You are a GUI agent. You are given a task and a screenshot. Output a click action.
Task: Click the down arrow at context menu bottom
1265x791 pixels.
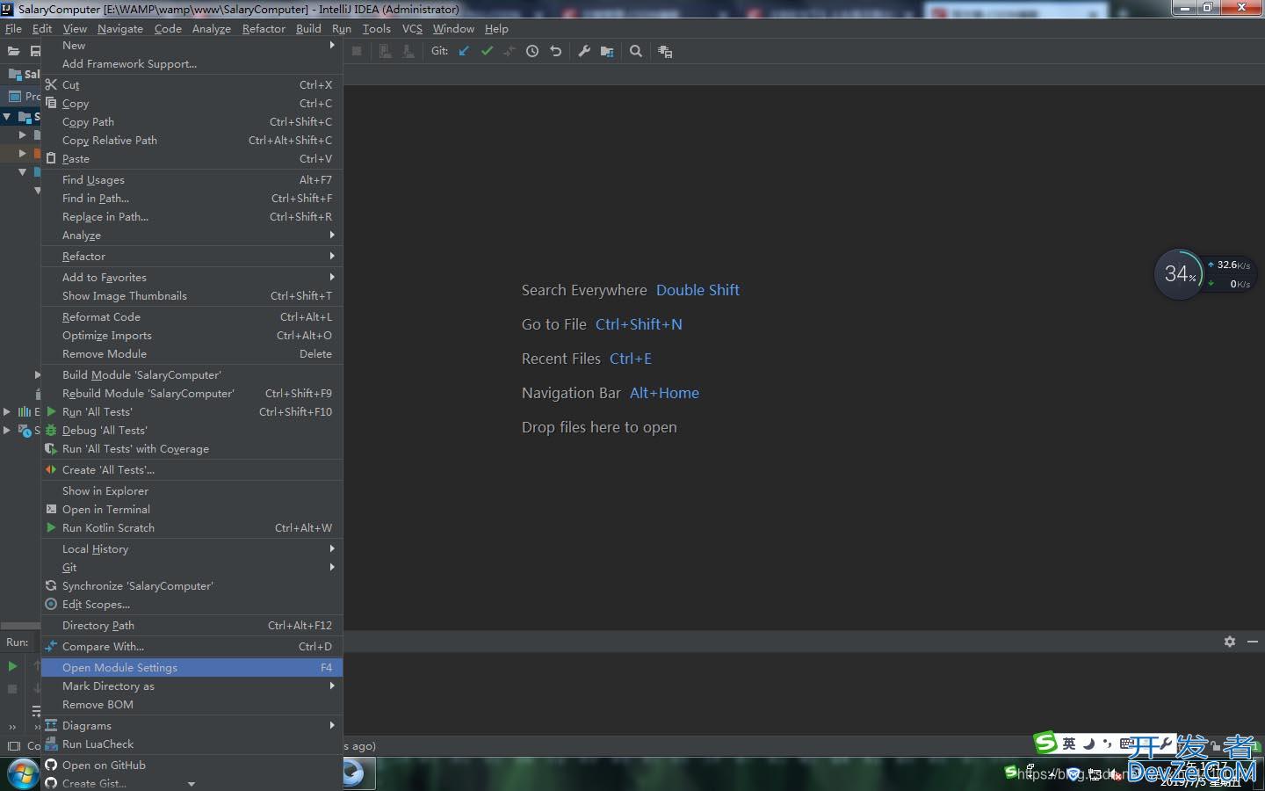point(192,784)
